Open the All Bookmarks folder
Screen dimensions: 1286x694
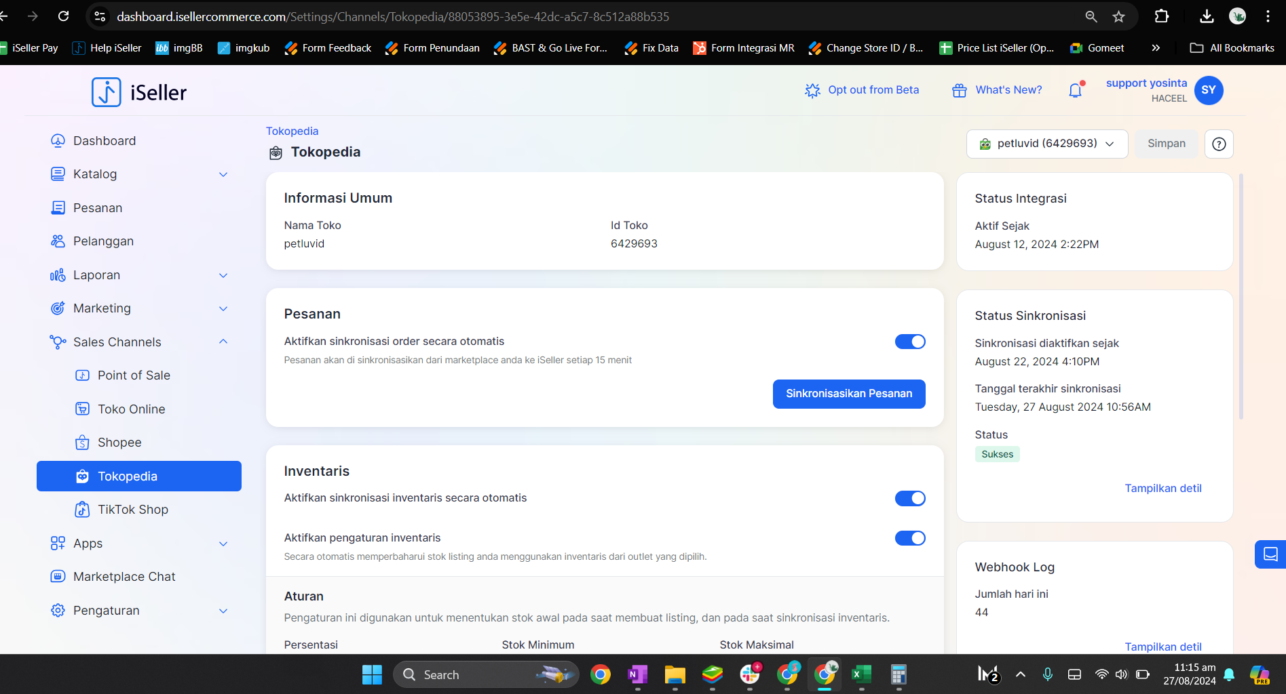pos(1232,47)
